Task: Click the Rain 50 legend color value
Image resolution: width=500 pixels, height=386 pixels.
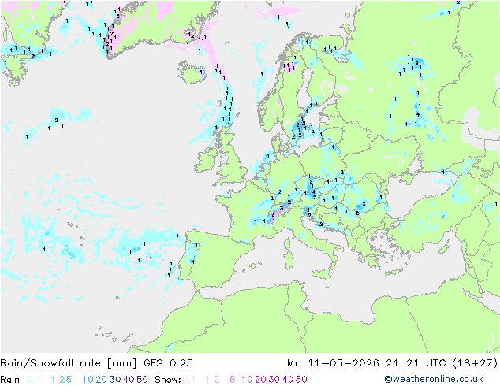Action: [142, 380]
